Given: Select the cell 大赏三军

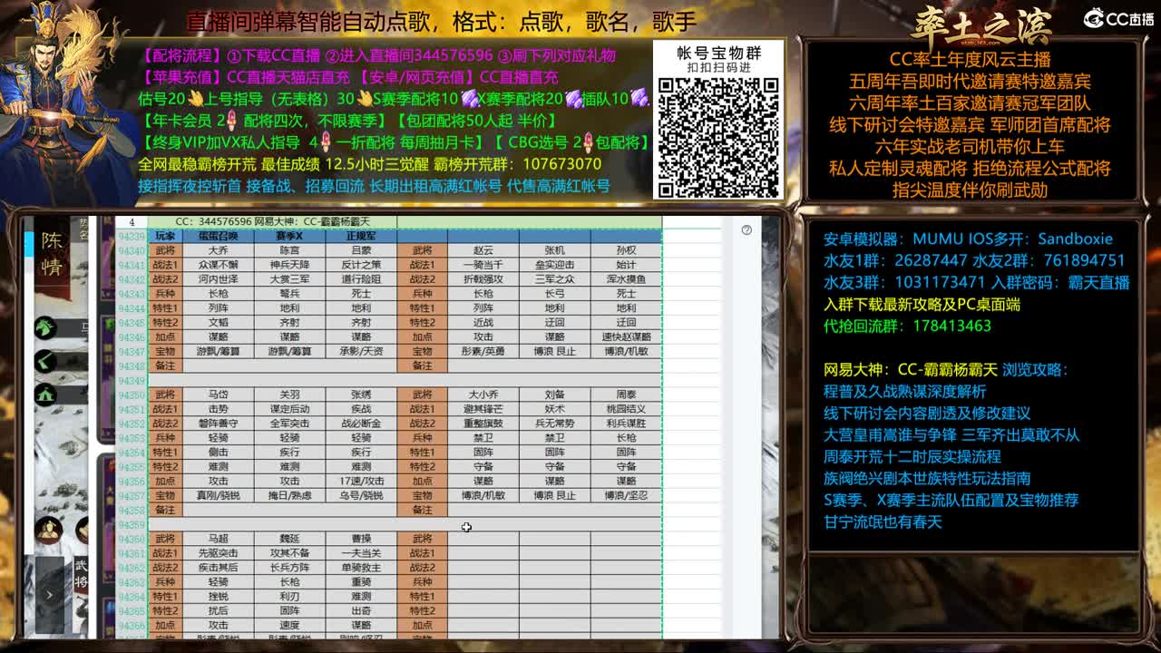Looking at the screenshot, I should tap(289, 279).
